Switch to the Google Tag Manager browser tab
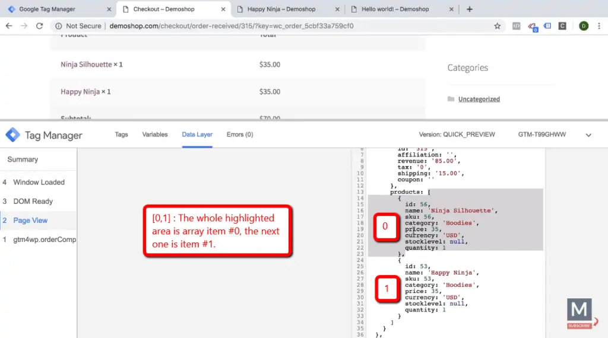 [53, 9]
